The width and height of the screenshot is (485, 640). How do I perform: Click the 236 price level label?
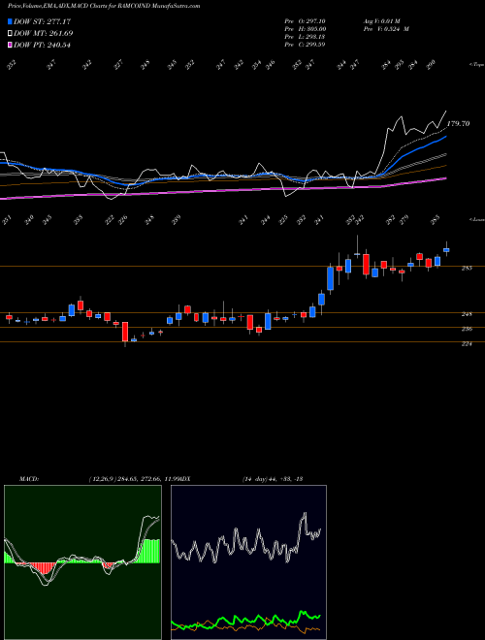tap(467, 329)
